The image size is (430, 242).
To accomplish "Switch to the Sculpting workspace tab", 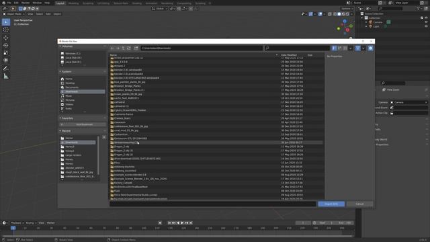I will (x=88, y=3).
